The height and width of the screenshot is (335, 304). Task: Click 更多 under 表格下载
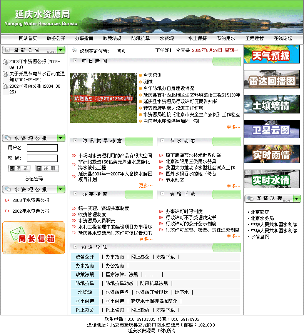[234, 236]
